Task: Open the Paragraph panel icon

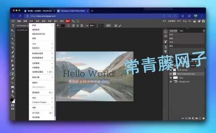Action: coord(166,52)
